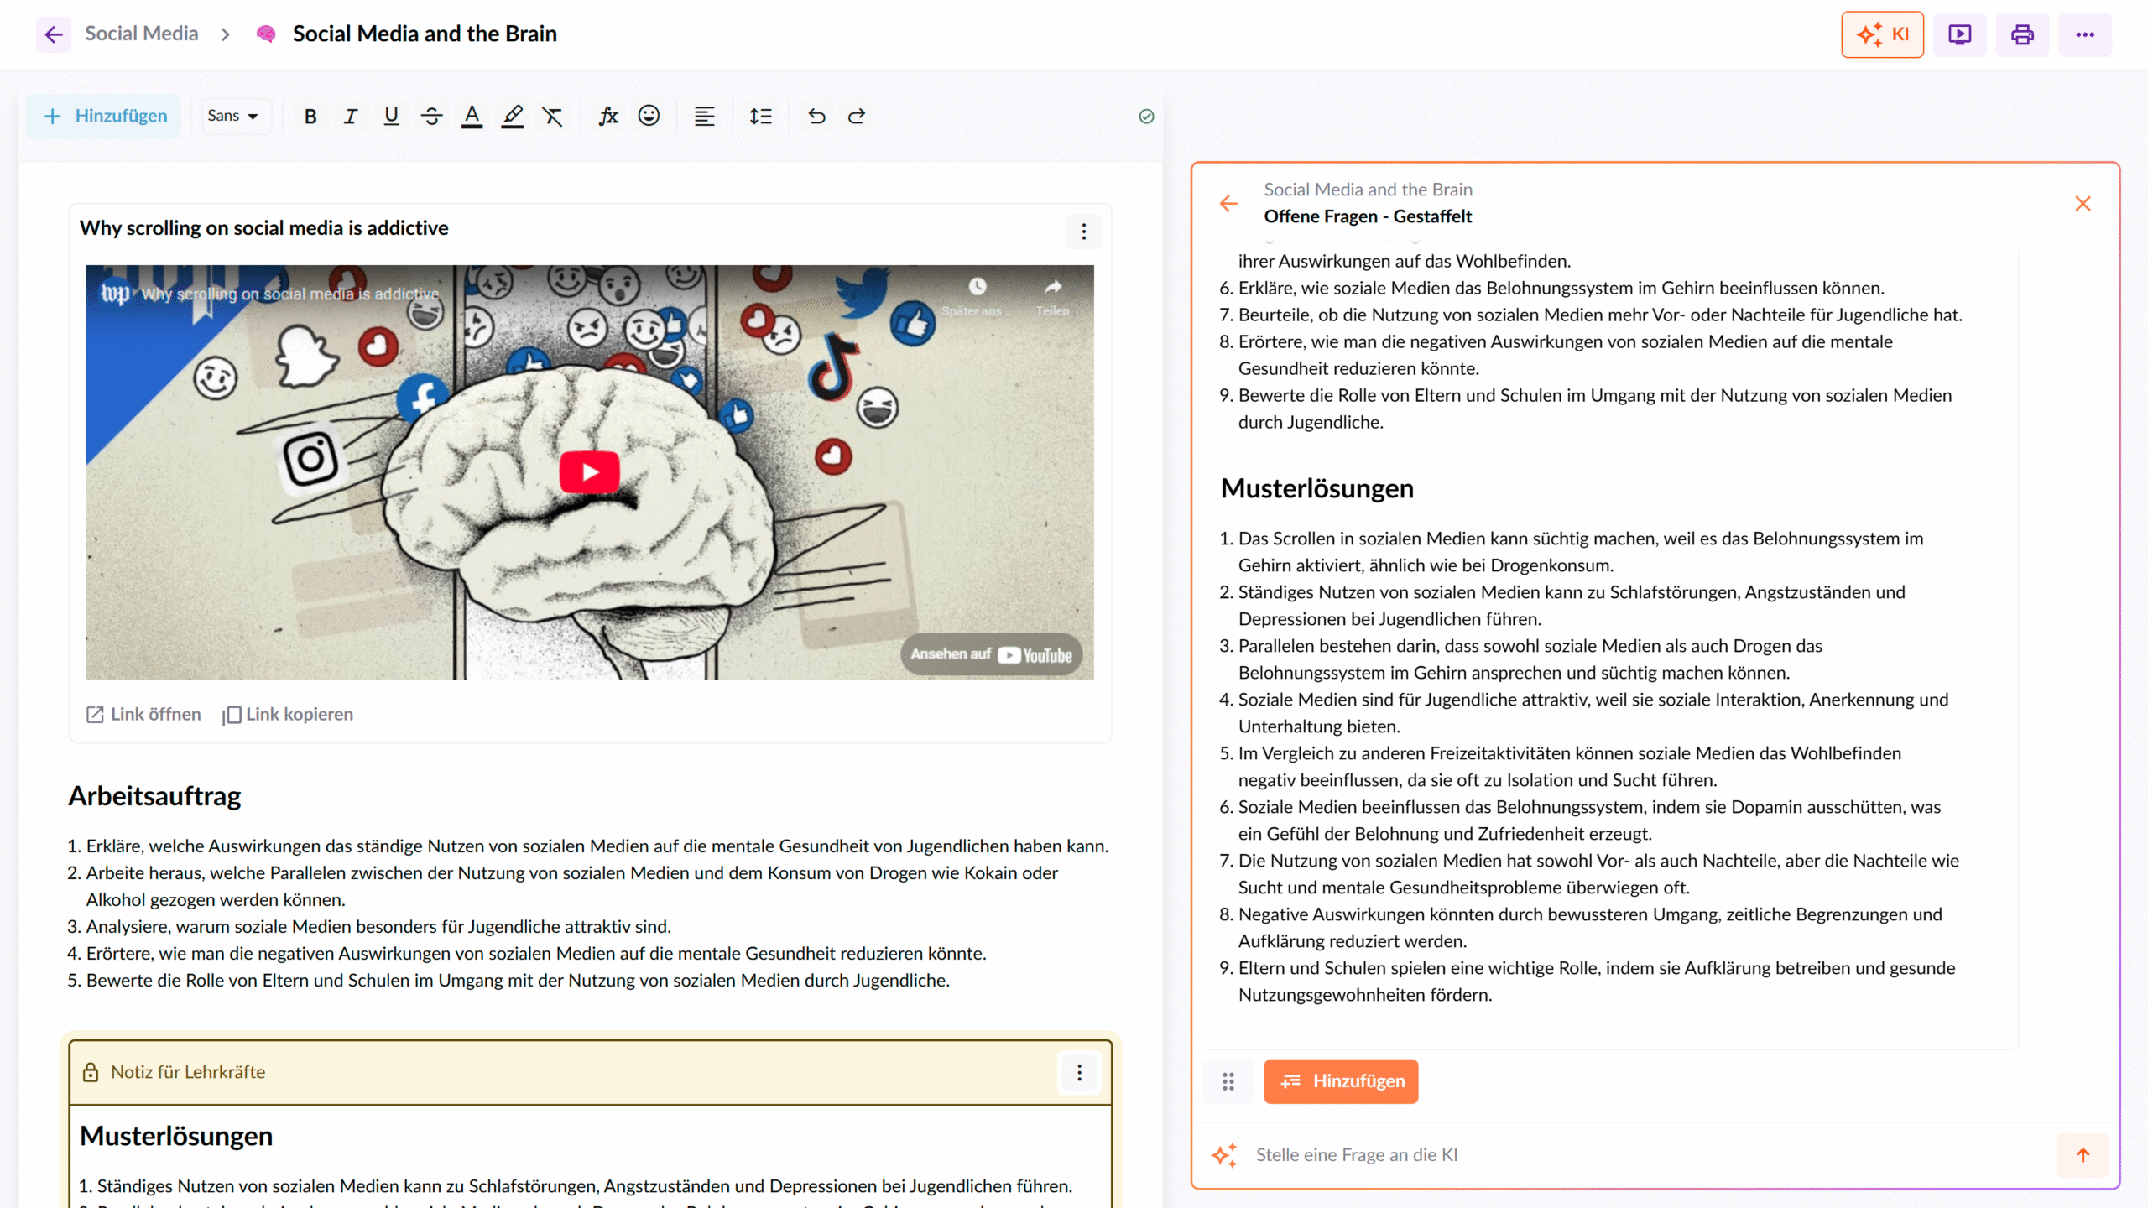Click the orange Hinzufügen button

(1341, 1081)
